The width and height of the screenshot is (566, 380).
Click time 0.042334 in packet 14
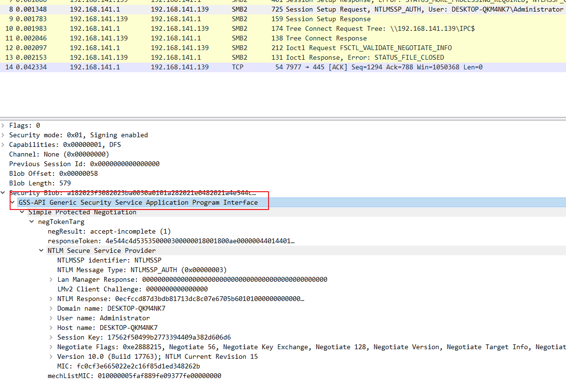pyautogui.click(x=31, y=67)
